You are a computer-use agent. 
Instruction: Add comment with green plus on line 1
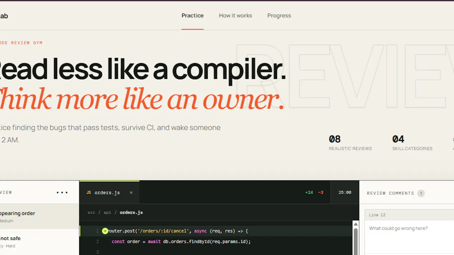105,231
